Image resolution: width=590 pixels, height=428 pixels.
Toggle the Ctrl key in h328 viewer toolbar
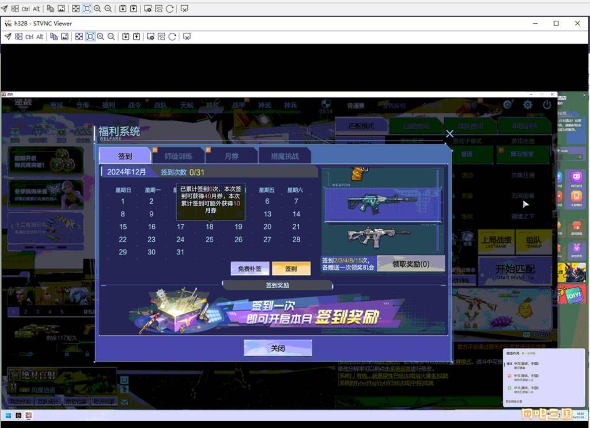29,37
